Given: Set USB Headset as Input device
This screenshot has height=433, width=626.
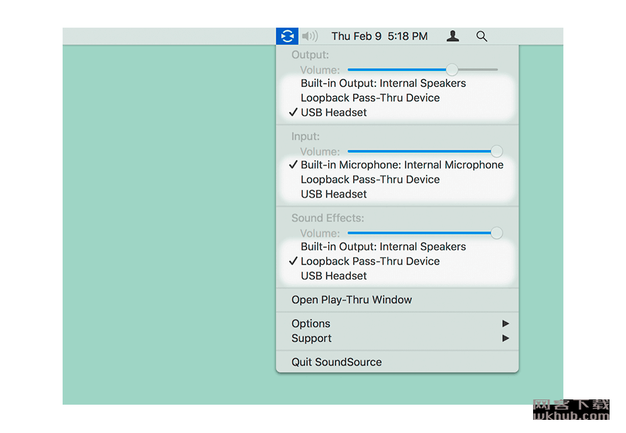Looking at the screenshot, I should pos(397,194).
